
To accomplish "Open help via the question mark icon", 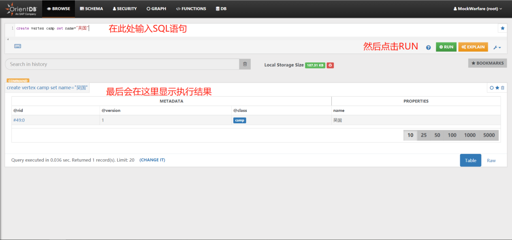I will [x=429, y=47].
